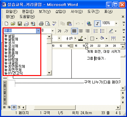Viewport: 127px width, 117px height.
Task: Click the insert table grid icon
Action: (x=113, y=38)
